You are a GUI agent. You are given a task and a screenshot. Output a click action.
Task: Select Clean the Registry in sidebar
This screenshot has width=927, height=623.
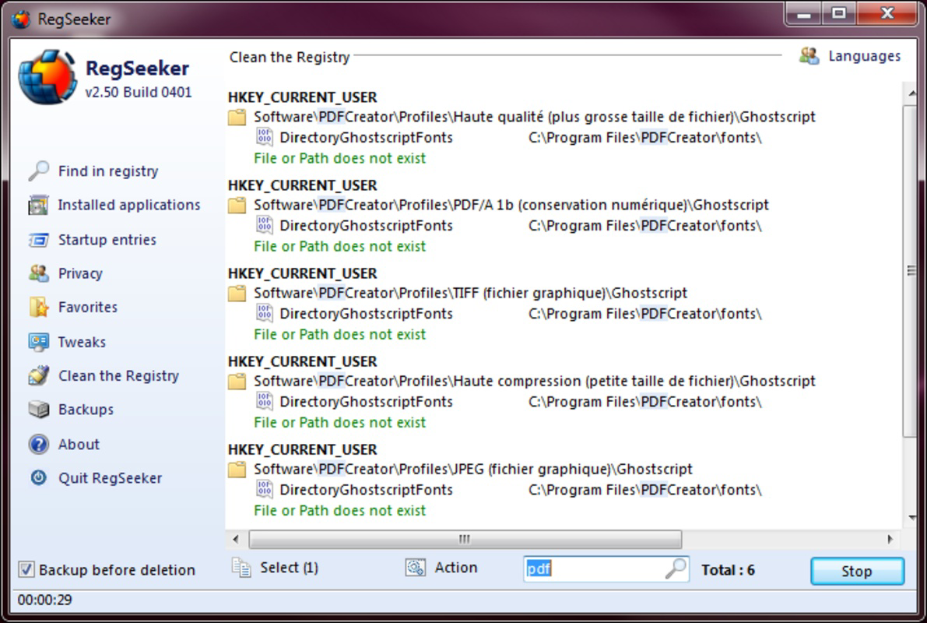118,375
